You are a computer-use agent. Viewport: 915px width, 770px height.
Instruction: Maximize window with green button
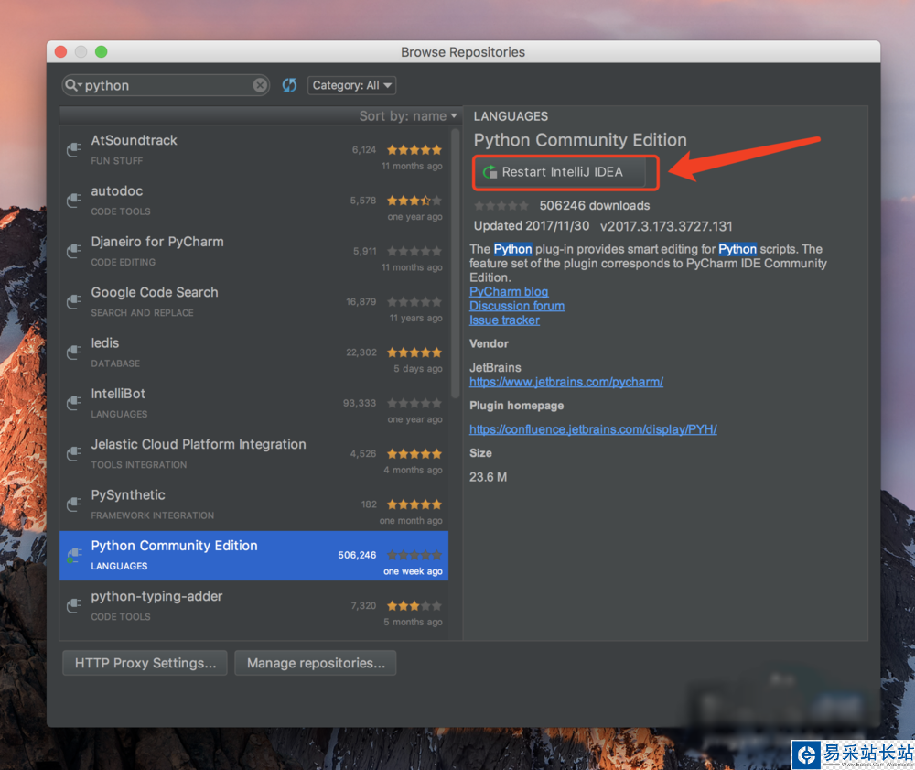point(102,52)
